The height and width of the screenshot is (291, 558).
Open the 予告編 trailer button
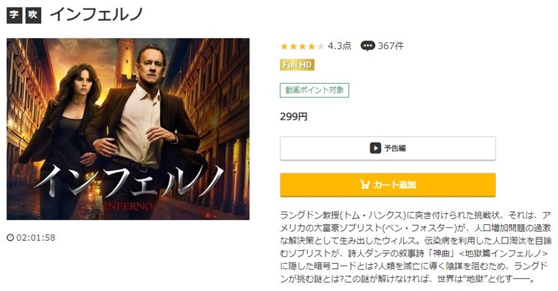[x=388, y=148]
